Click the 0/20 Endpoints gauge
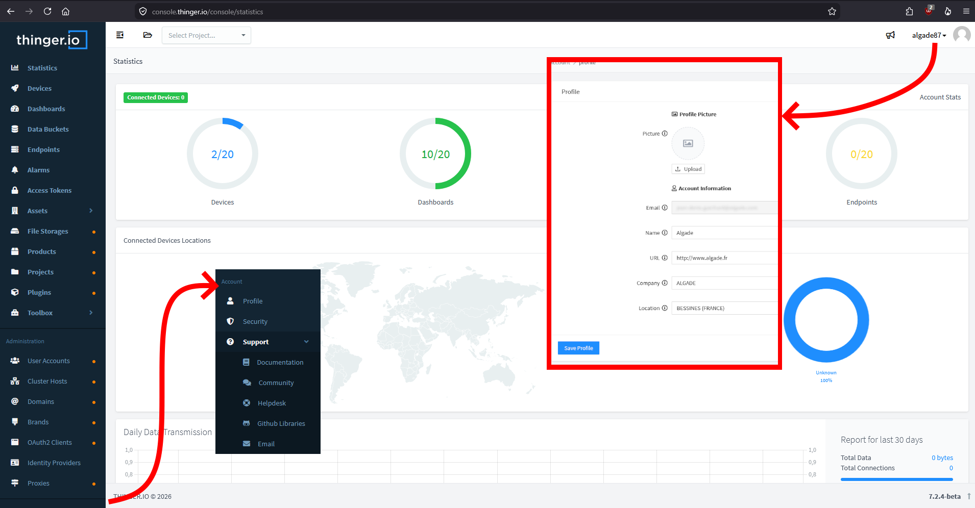 click(x=862, y=154)
